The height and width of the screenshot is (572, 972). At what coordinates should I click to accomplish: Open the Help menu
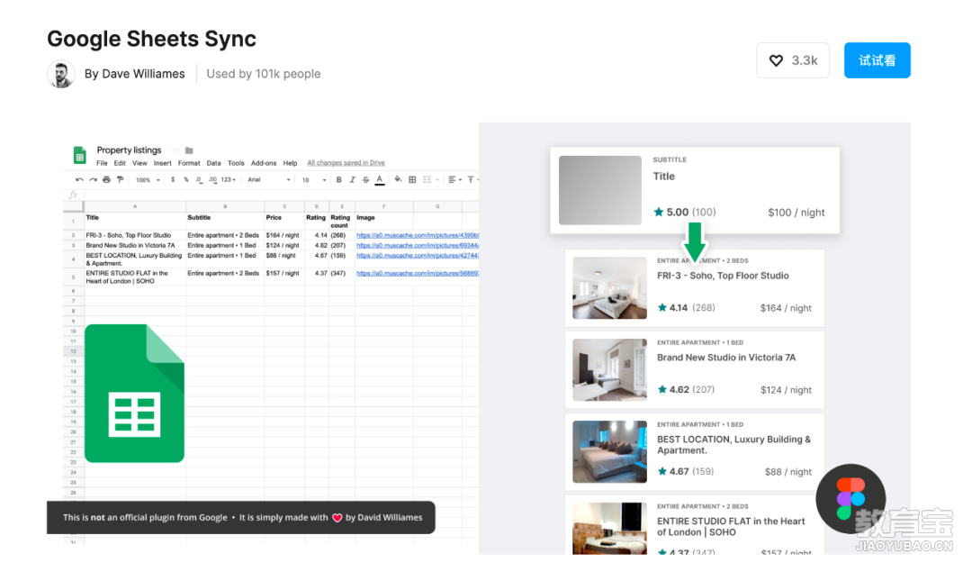coord(290,163)
